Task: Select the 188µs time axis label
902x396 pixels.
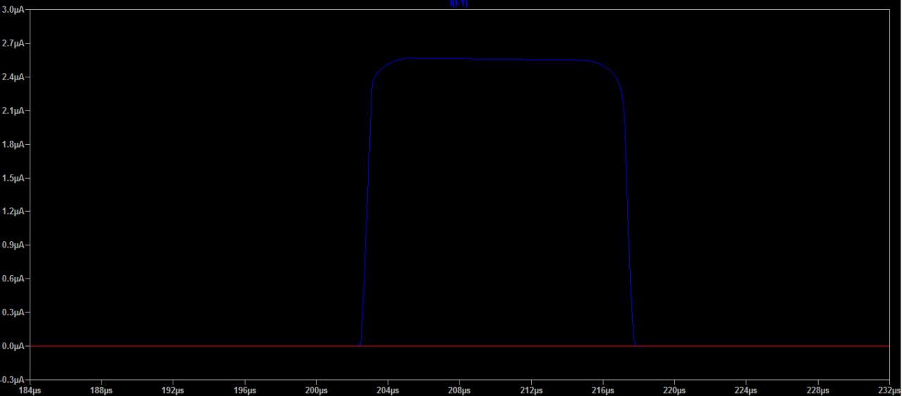Action: (x=101, y=390)
